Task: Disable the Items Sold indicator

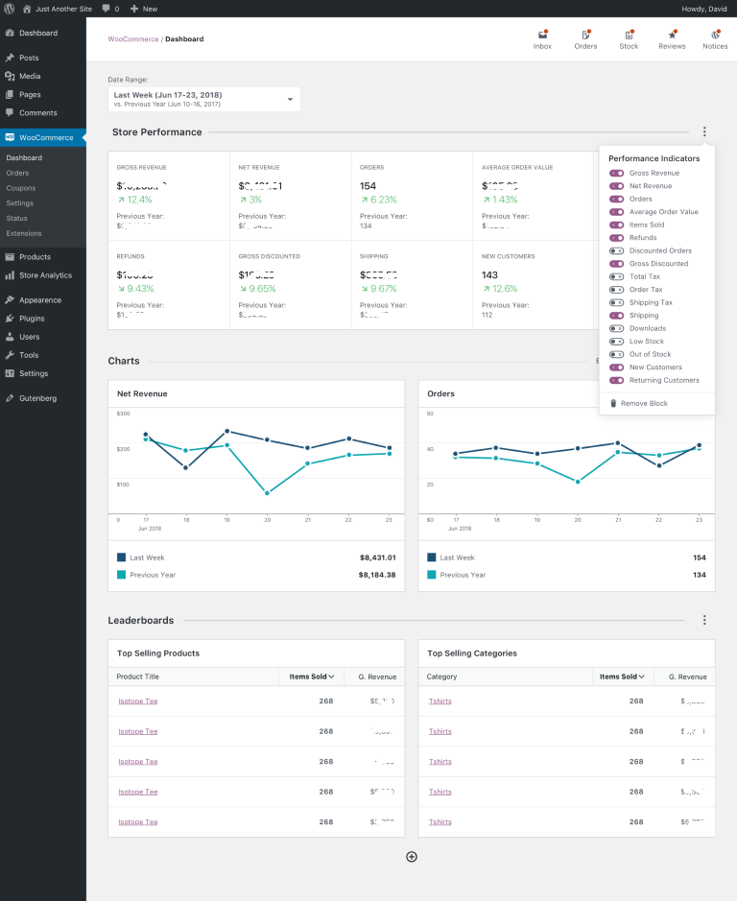Action: tap(617, 225)
